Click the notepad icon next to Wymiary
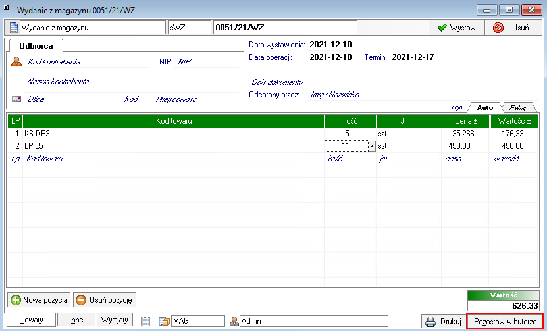The image size is (547, 331). coord(145,321)
